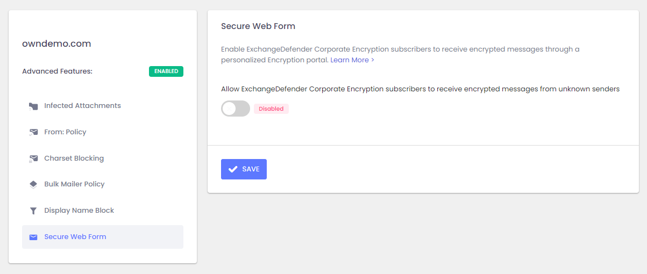This screenshot has width=647, height=274.
Task: Click the green ENABLED badge
Action: pos(166,71)
